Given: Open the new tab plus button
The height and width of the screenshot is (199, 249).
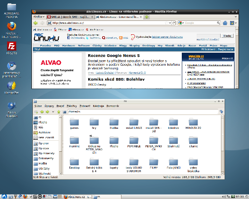Looking at the screenshot, I should [x=147, y=17].
